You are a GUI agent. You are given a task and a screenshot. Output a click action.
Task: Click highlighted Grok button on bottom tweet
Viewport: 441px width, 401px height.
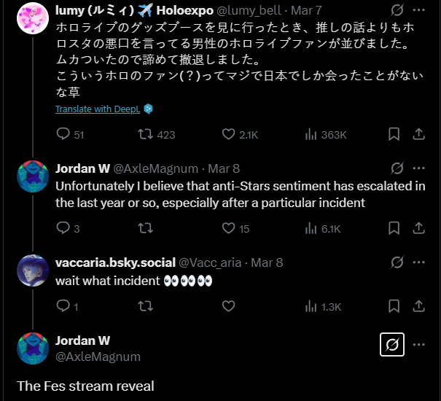click(x=391, y=344)
